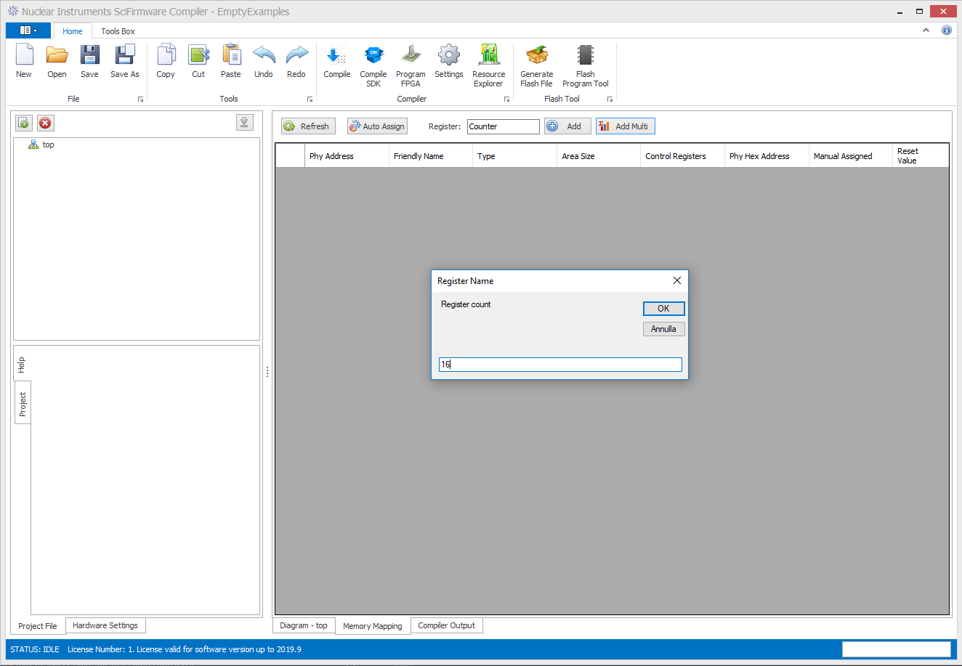The height and width of the screenshot is (666, 962).
Task: Undo the last action
Action: 264,61
